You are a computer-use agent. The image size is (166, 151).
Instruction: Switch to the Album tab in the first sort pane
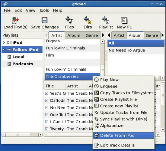click(74, 35)
